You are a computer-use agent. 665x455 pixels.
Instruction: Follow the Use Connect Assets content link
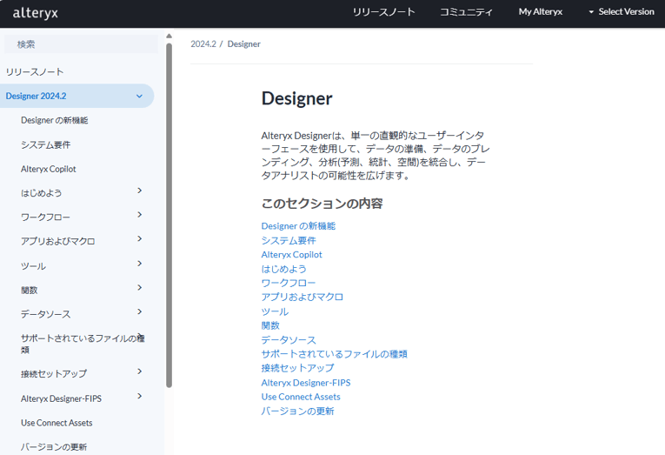(x=301, y=397)
